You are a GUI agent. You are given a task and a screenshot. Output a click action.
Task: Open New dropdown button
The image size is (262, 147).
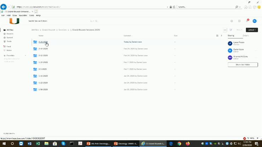click(x=239, y=30)
